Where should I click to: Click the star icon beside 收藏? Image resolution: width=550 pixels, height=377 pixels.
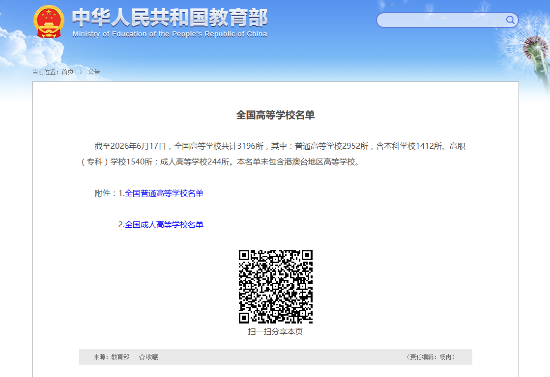(142, 357)
